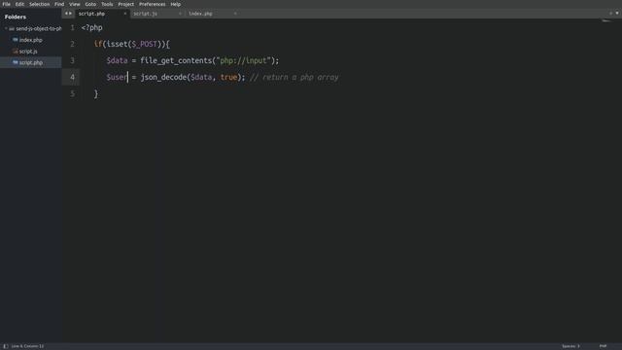Click the project folder icon in sidebar

click(x=12, y=28)
